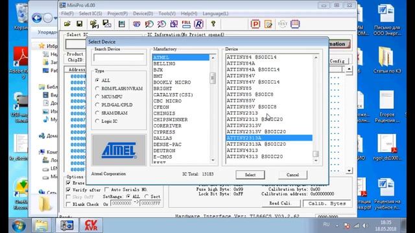Select the Sect SetRange radio button
Image resolution: width=415 pixels, height=233 pixels.
[x=147, y=197]
